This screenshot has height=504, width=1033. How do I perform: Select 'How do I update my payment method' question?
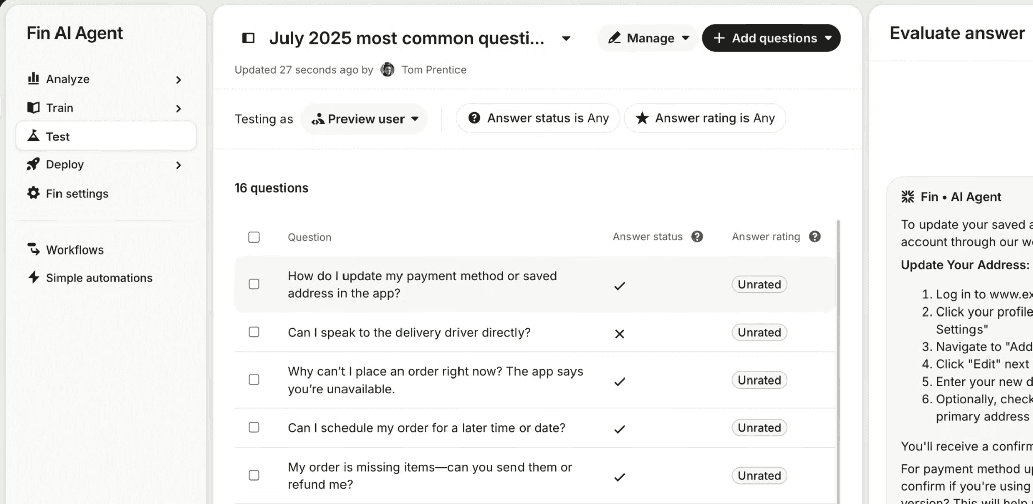tap(422, 285)
